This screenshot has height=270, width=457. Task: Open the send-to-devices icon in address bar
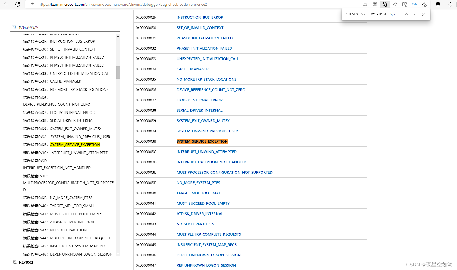(365, 4)
